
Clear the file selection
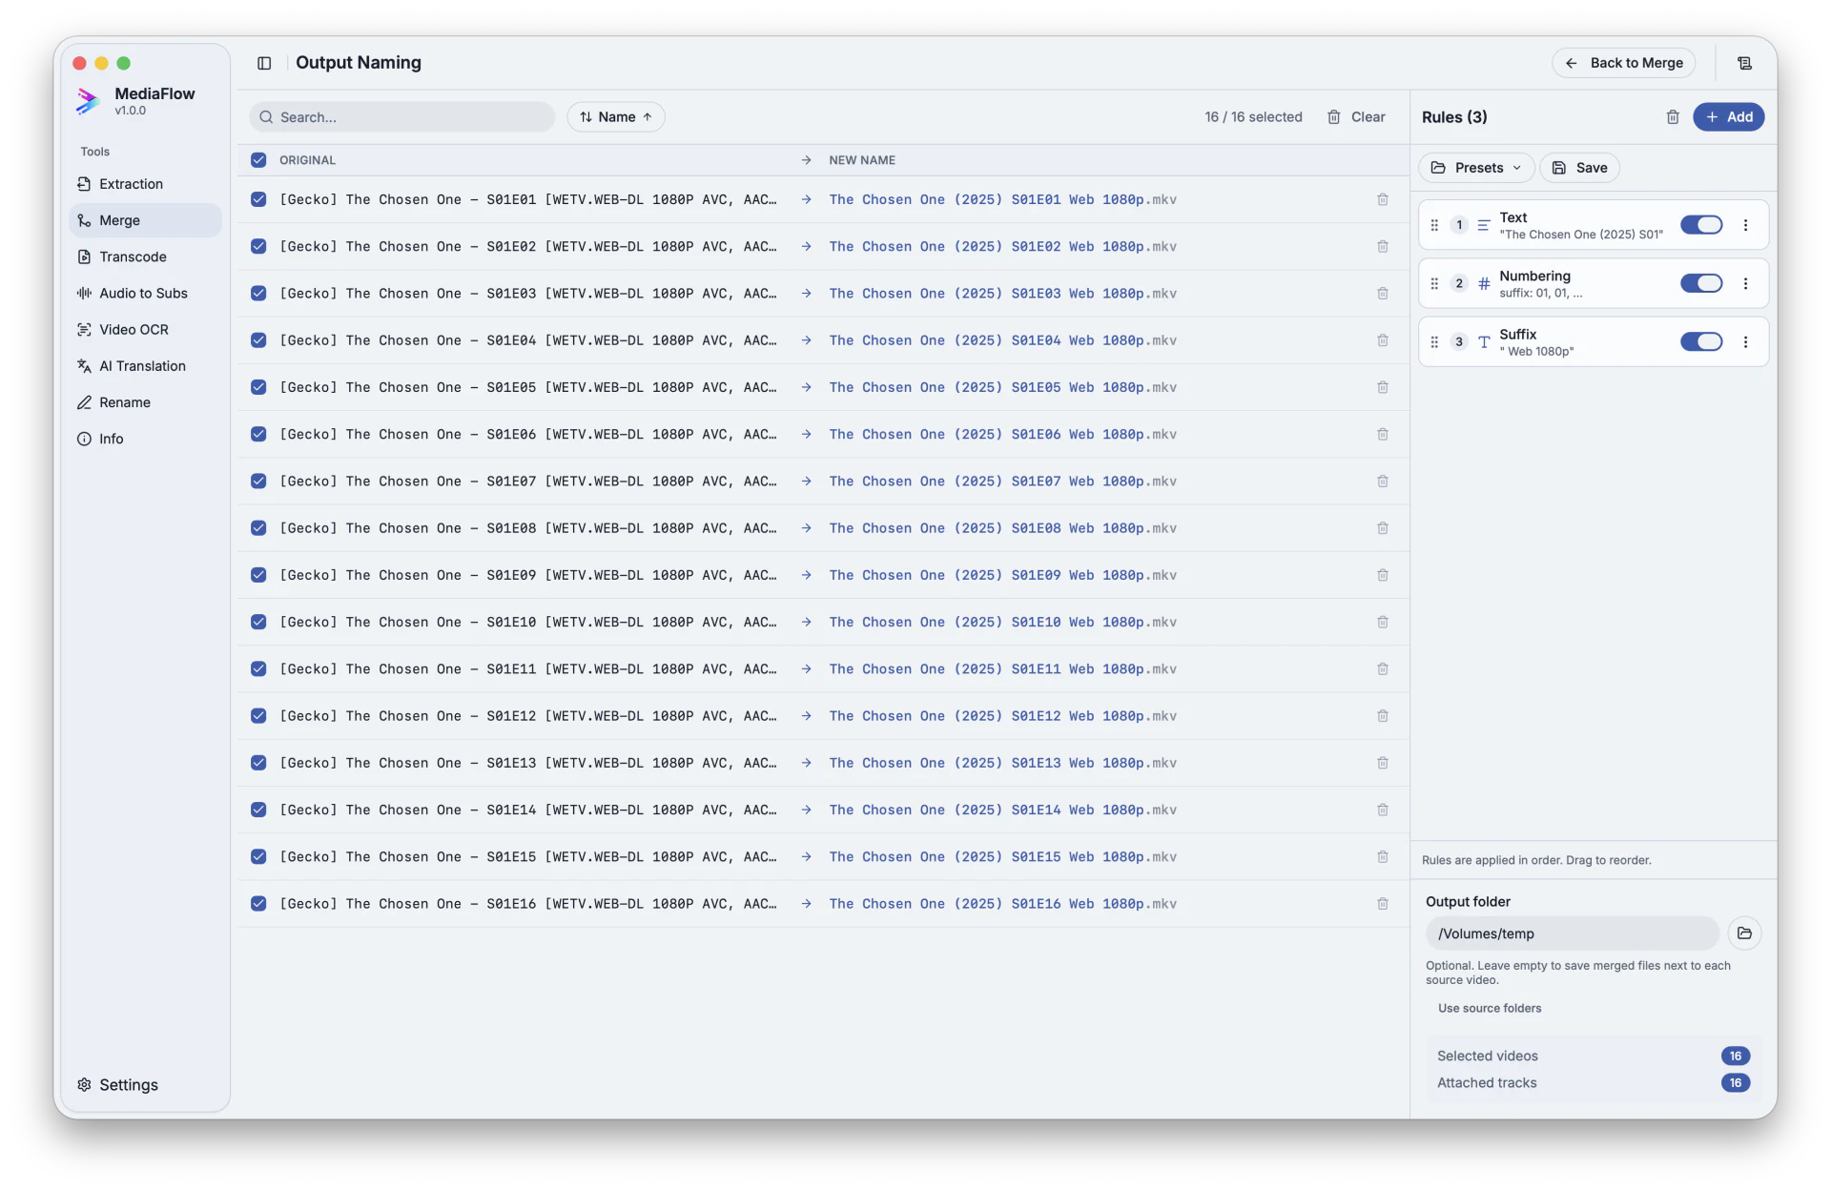1356,117
